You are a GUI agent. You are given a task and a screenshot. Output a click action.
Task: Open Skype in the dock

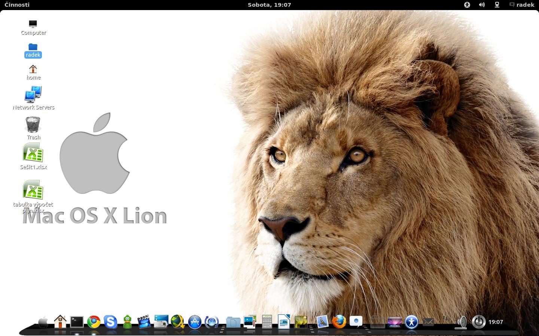pos(110,321)
